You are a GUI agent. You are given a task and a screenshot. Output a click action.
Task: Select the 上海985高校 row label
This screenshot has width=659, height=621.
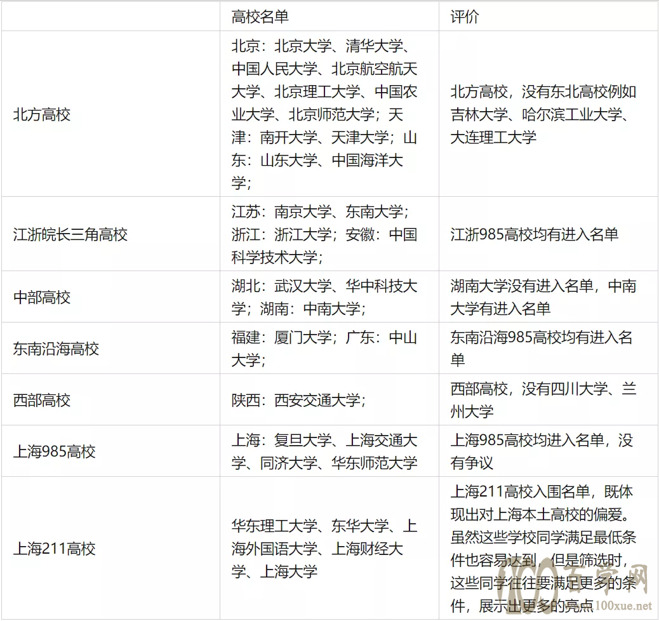pyautogui.click(x=54, y=451)
